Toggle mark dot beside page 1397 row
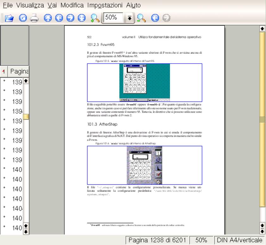Screen dimensions: 266x245 pyautogui.click(x=4, y=139)
